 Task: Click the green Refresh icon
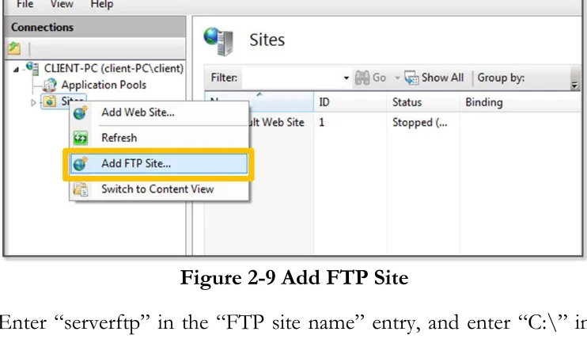pyautogui.click(x=81, y=138)
